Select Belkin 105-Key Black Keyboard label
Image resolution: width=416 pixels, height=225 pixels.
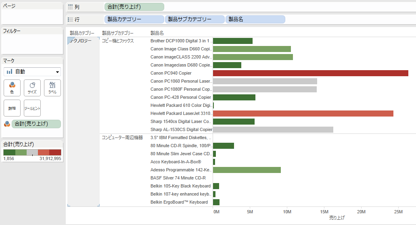180,186
